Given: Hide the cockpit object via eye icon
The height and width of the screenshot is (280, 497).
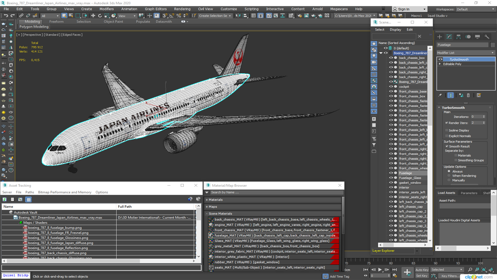Looking at the screenshot, I should [391, 87].
